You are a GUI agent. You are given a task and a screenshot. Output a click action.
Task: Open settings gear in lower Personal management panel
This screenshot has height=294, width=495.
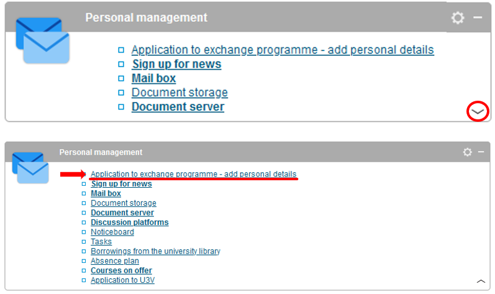[467, 152]
